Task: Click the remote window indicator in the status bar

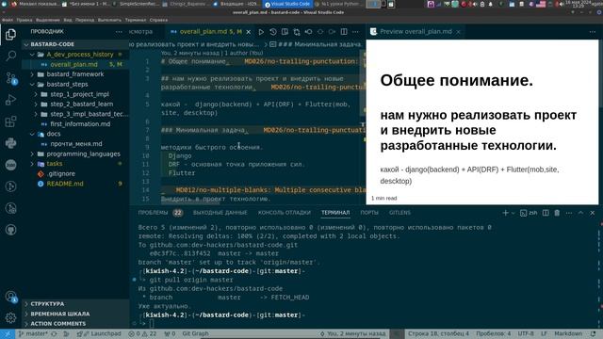Action: pyautogui.click(x=8, y=333)
